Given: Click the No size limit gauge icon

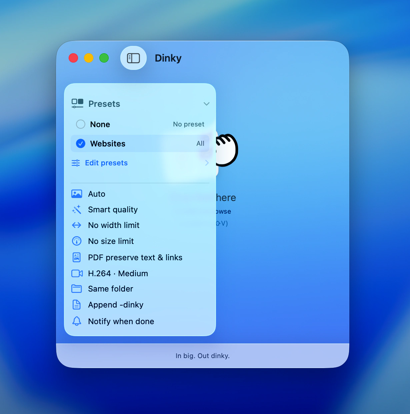Looking at the screenshot, I should pyautogui.click(x=77, y=241).
